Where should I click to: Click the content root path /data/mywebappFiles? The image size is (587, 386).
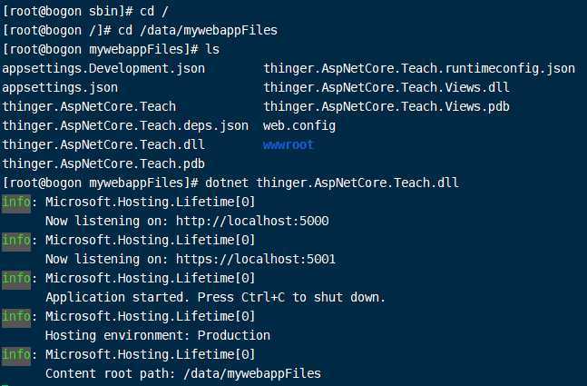pyautogui.click(x=252, y=373)
